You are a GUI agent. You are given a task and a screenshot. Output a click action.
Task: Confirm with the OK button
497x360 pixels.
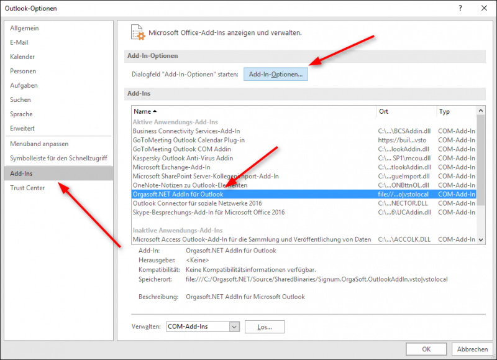click(426, 349)
